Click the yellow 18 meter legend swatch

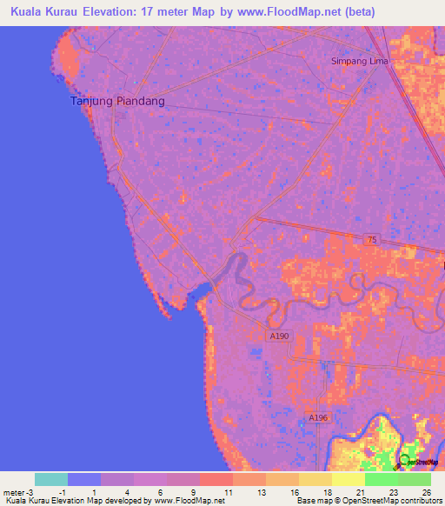pyautogui.click(x=349, y=480)
